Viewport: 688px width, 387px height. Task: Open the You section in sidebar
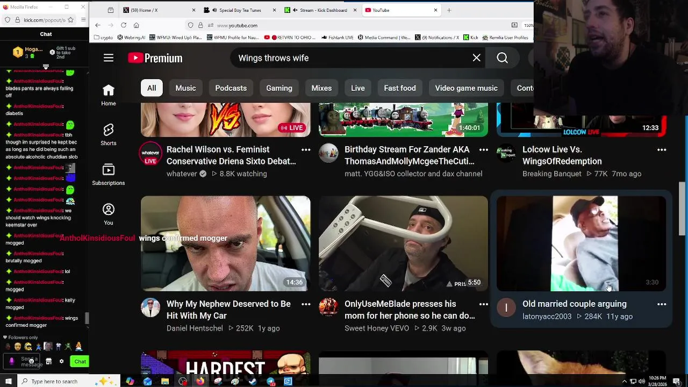click(x=109, y=214)
